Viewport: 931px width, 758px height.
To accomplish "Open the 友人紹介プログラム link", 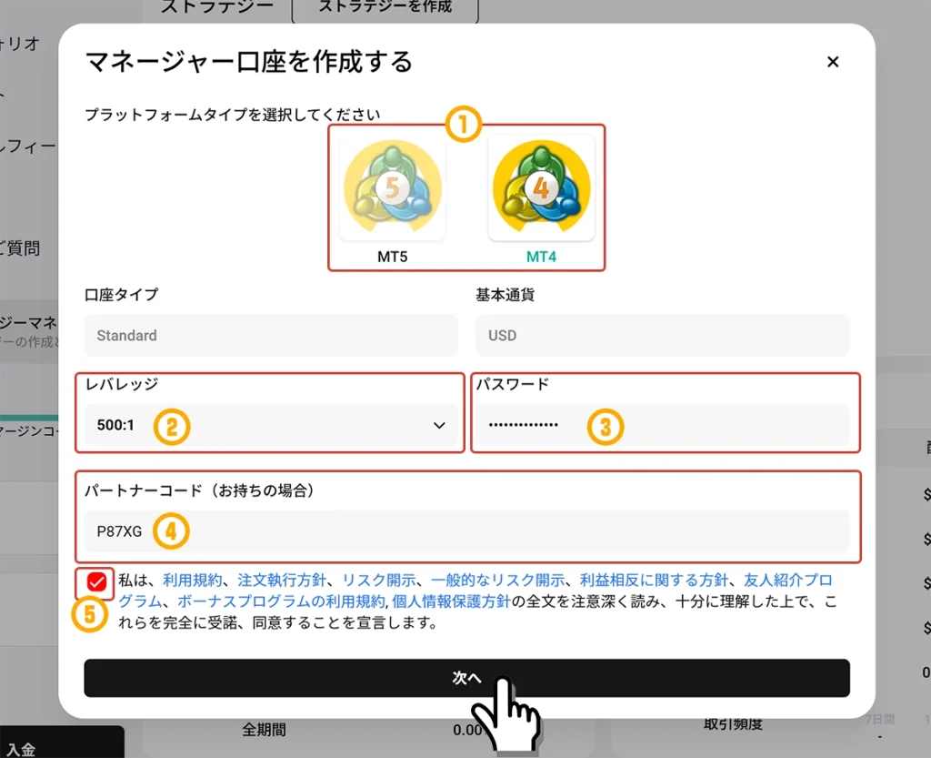I will coord(788,580).
